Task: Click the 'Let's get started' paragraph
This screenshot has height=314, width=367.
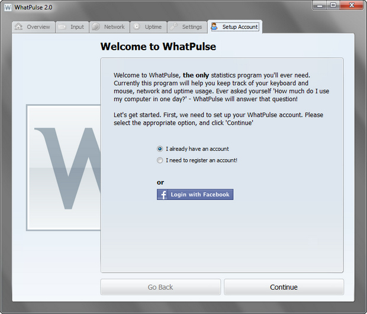Action: pyautogui.click(x=218, y=119)
